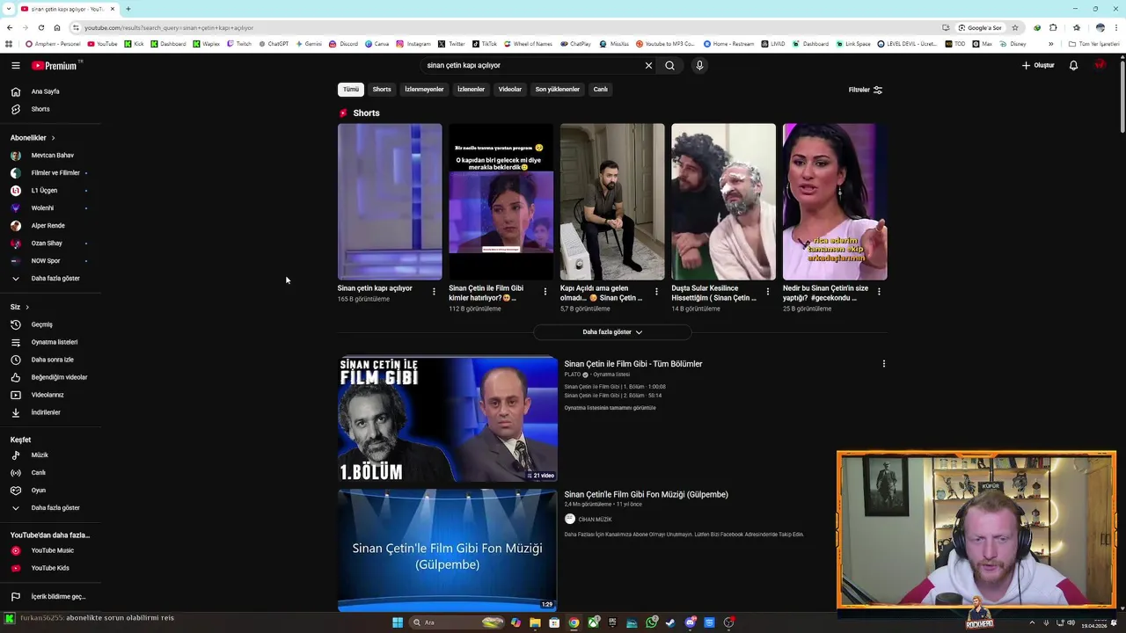Open the CİHAN MÜZİK channel
Image resolution: width=1126 pixels, height=633 pixels.
595,520
